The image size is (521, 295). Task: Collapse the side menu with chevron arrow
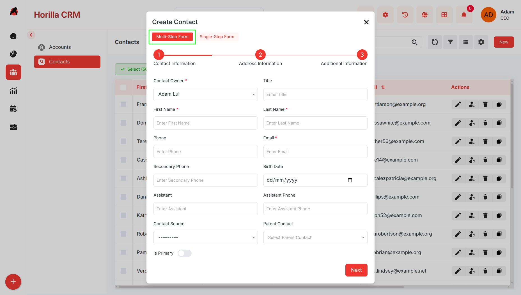(x=31, y=35)
